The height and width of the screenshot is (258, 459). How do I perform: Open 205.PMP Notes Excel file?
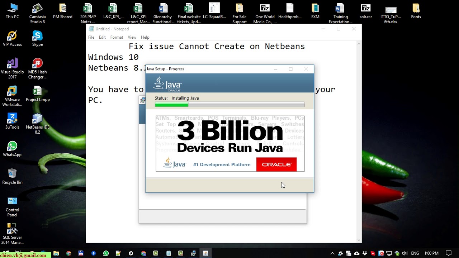(x=88, y=14)
